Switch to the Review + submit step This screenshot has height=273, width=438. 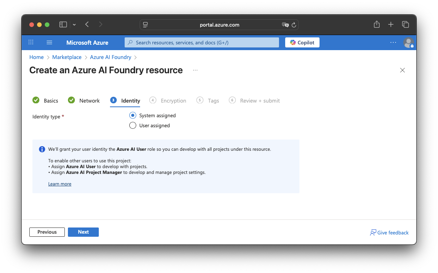pyautogui.click(x=254, y=101)
